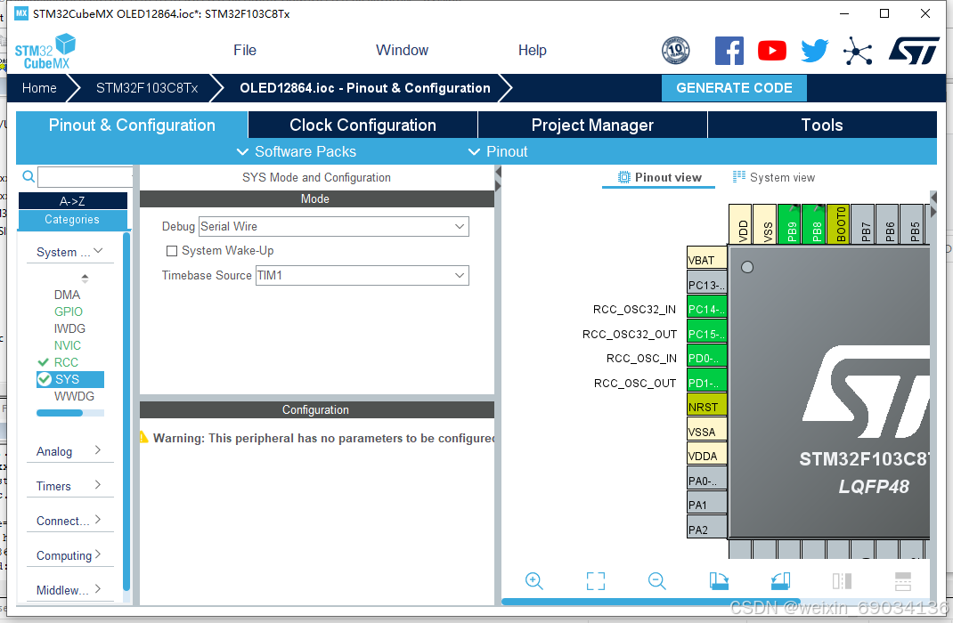Open the Debug Serial Wire dropdown
Viewport: 953px width, 623px height.
tap(334, 226)
